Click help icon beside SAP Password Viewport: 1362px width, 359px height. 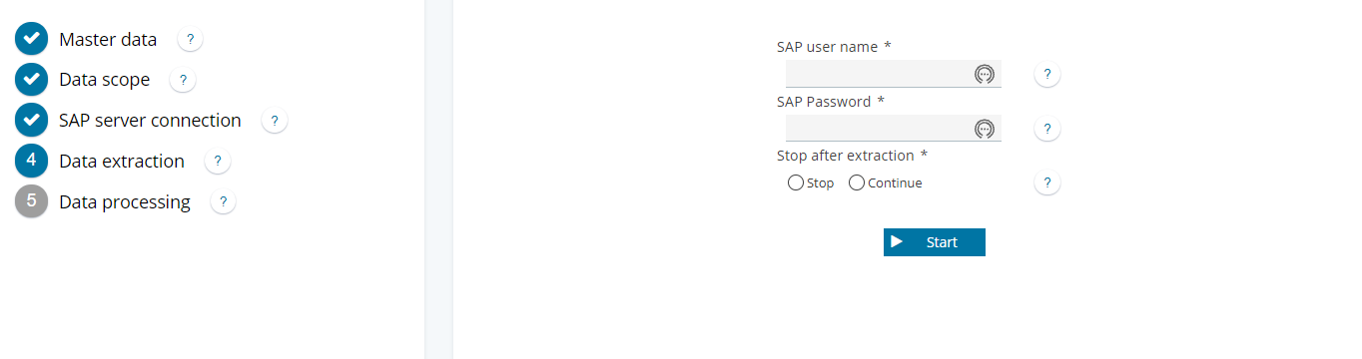point(1047,130)
